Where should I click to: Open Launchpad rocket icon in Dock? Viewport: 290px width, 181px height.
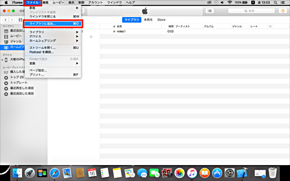[30, 173]
